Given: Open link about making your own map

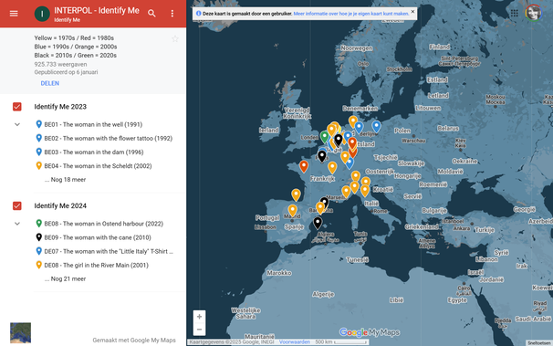Looking at the screenshot, I should click(x=351, y=14).
